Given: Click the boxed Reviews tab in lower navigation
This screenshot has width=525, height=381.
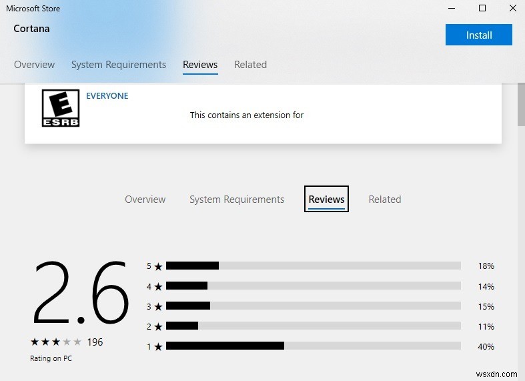Looking at the screenshot, I should pos(326,199).
